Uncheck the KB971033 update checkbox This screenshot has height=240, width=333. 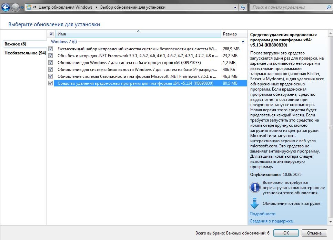pyautogui.click(x=51, y=63)
